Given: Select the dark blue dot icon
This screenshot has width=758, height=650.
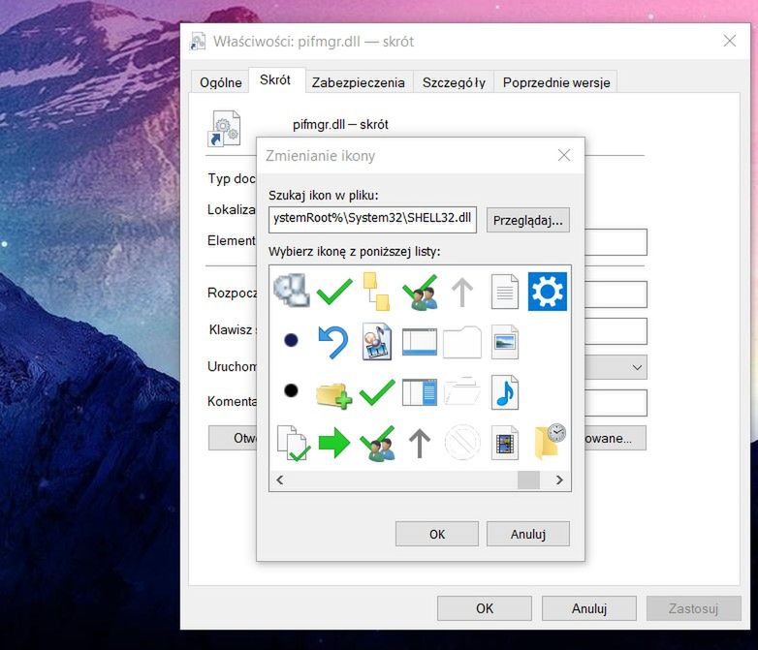Looking at the screenshot, I should pos(291,340).
